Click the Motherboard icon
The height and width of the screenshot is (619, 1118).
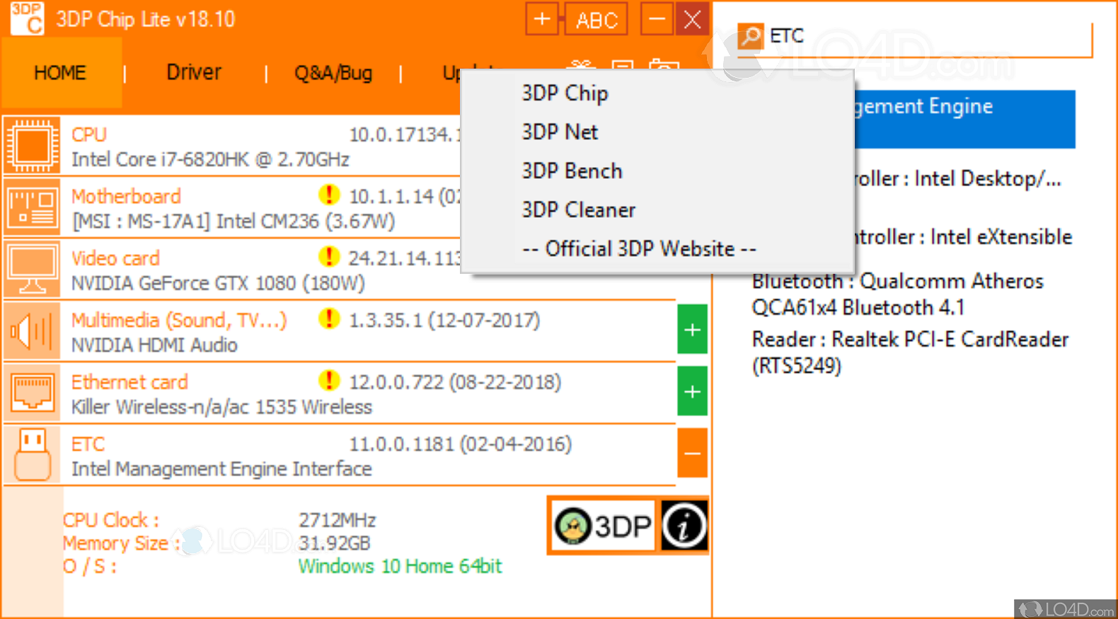point(32,208)
